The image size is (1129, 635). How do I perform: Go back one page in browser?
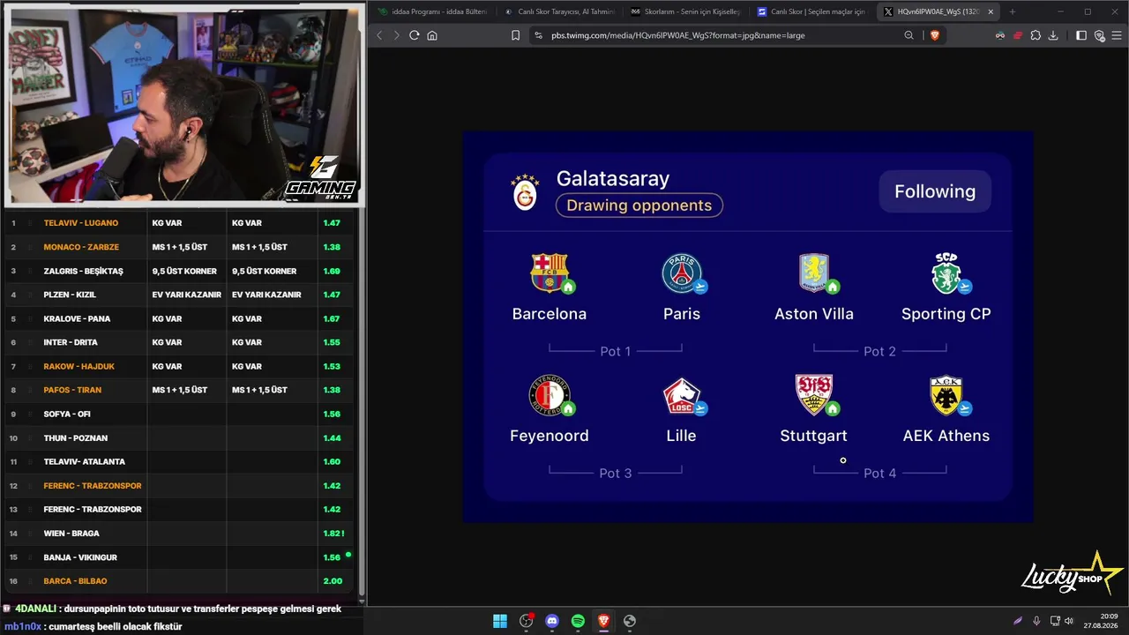379,35
